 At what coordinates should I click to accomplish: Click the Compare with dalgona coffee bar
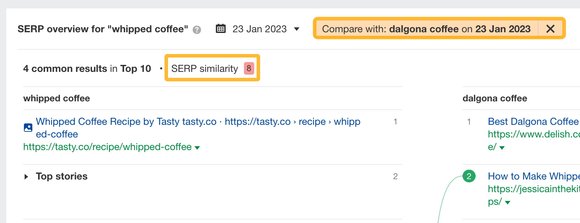(x=426, y=29)
